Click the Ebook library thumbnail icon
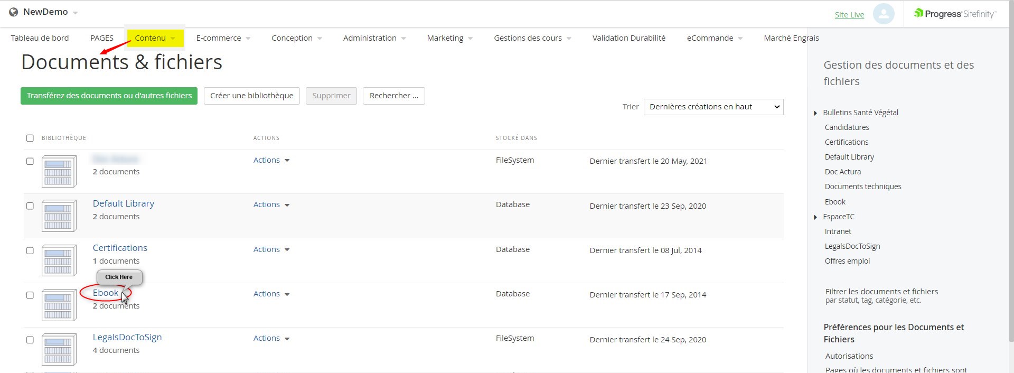Image resolution: width=1014 pixels, height=373 pixels. (59, 305)
